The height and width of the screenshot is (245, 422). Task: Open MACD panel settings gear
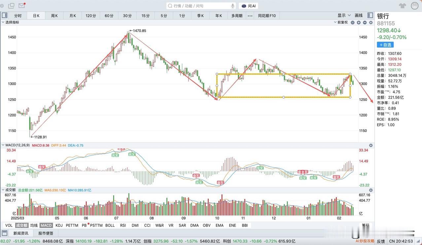(371, 145)
